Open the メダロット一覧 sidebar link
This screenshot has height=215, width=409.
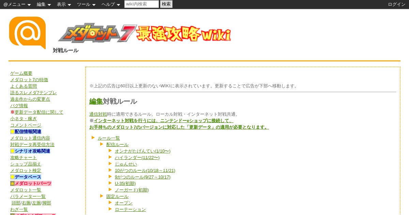coord(26,190)
